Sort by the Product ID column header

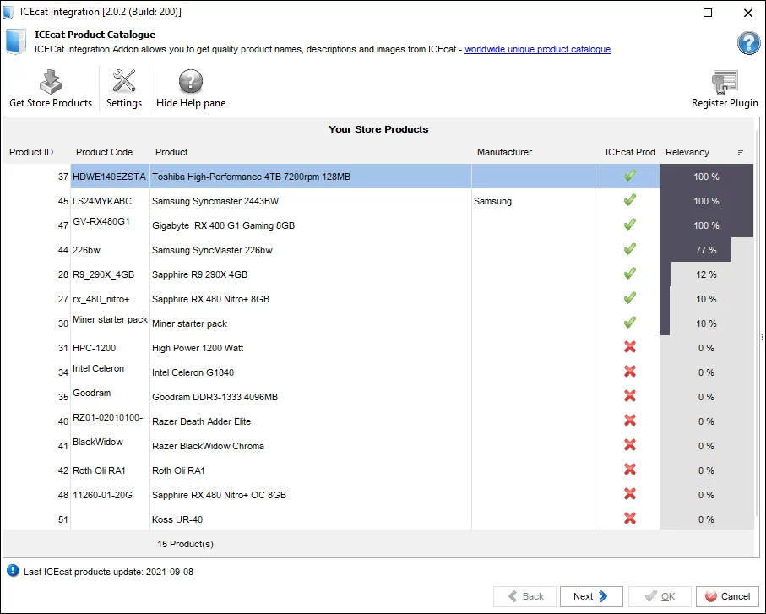click(31, 152)
